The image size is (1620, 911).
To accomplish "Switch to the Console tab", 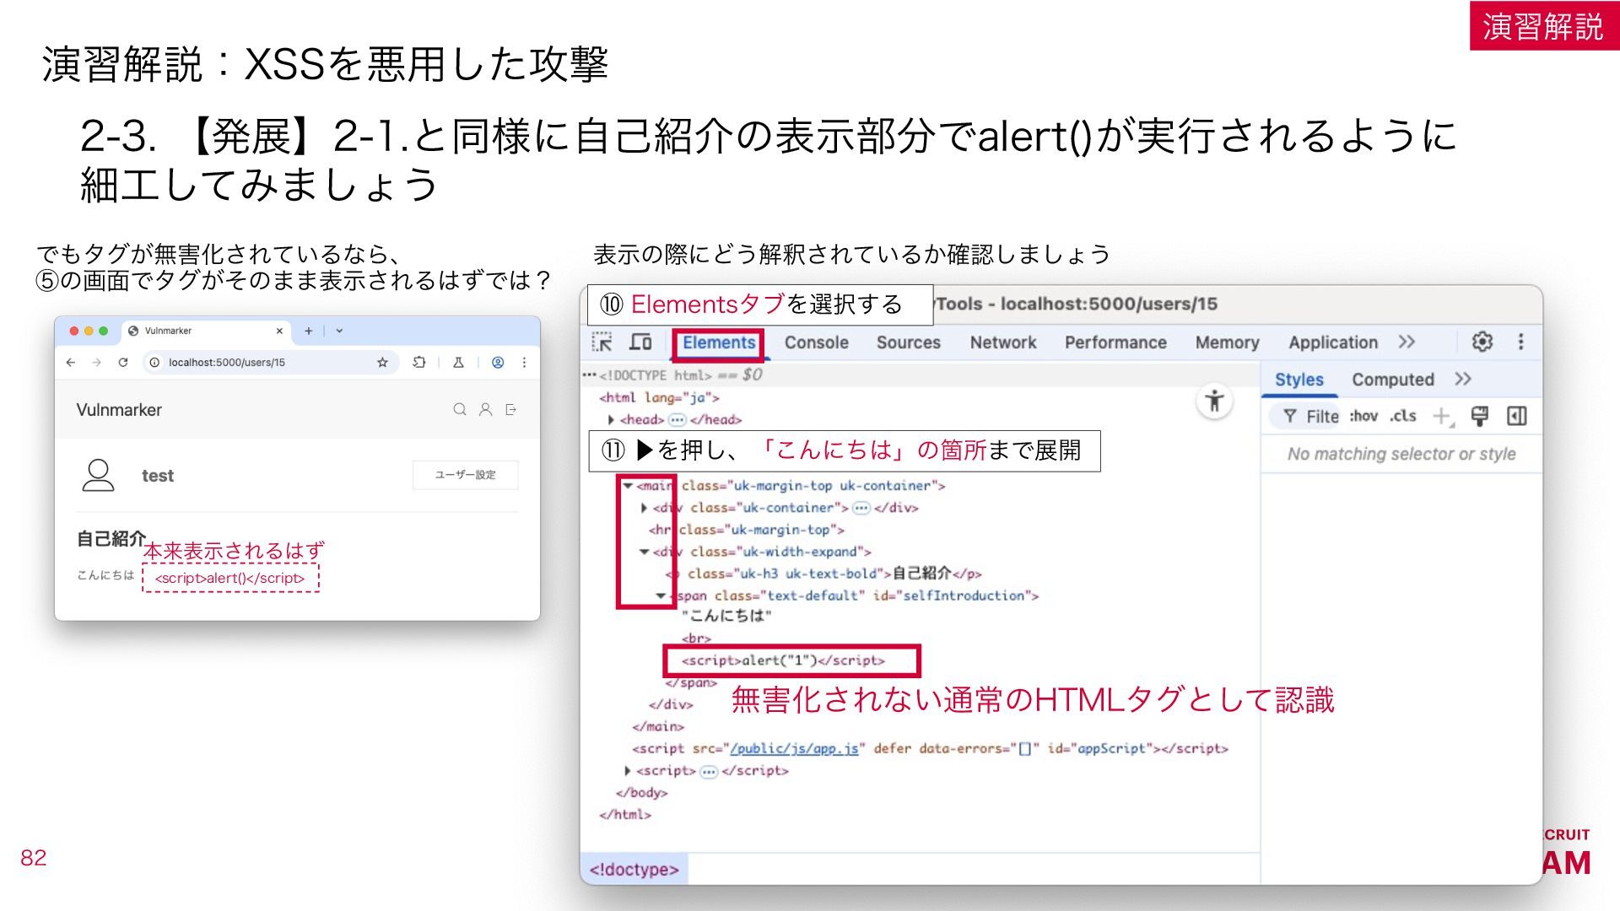I will click(816, 342).
